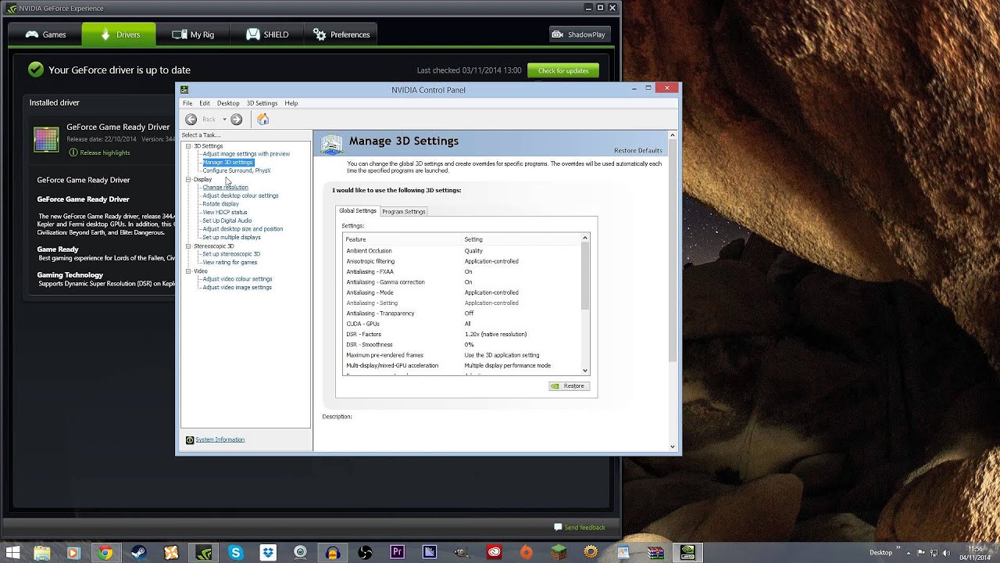The height and width of the screenshot is (563, 1000).
Task: Select Configure Surround, PhysX
Action: tap(237, 170)
